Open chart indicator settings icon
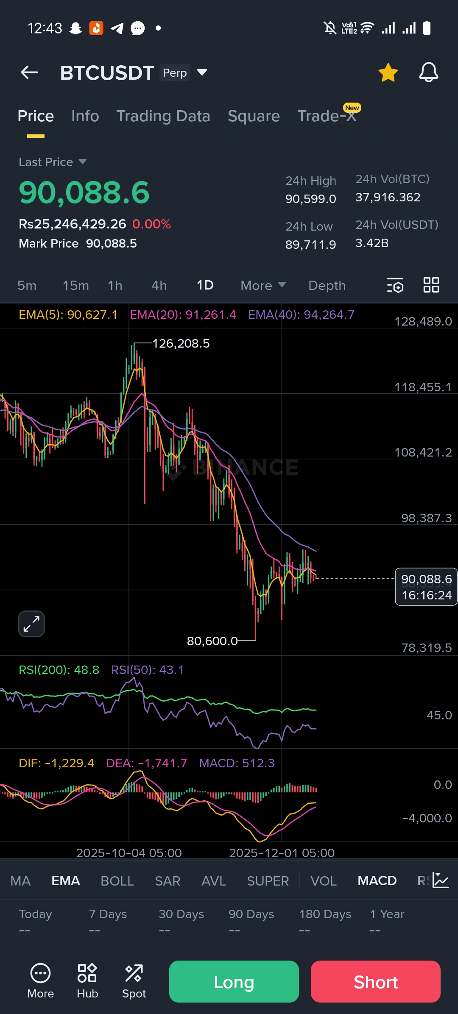This screenshot has width=458, height=1014. [x=395, y=285]
